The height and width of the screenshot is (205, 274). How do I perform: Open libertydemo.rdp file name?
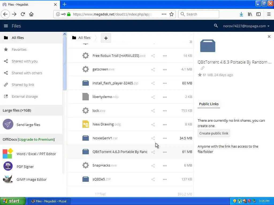tap(105, 97)
